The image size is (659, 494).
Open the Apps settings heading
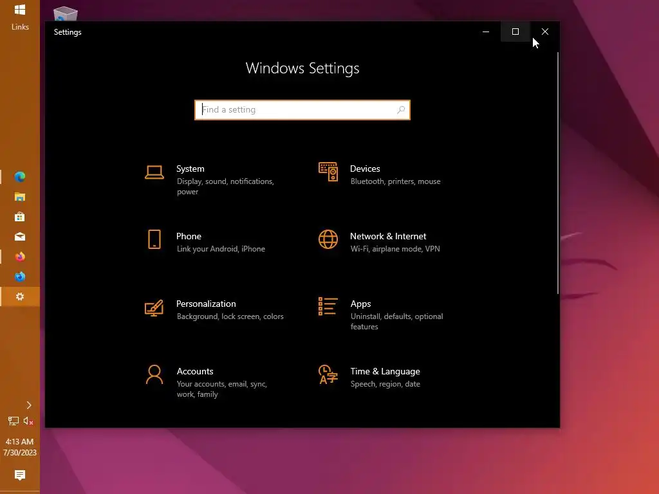coord(360,304)
